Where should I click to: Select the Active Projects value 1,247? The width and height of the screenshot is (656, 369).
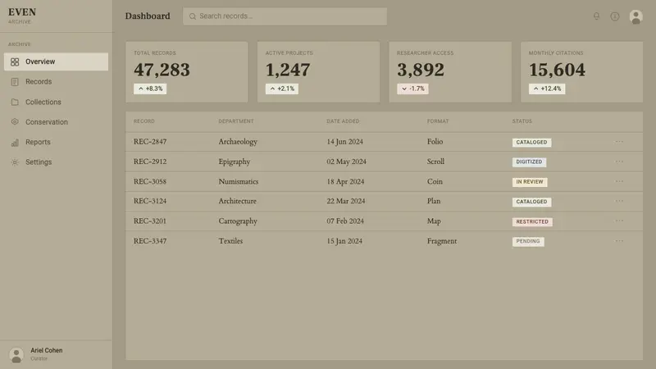pos(288,70)
